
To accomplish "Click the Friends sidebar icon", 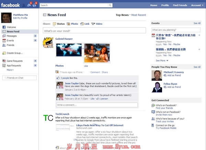I will click(x=4, y=45).
